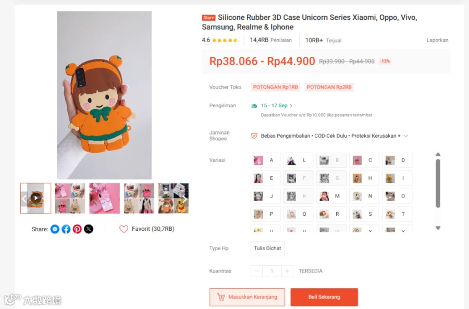Open the 14,4RB Penilaian ratings link
469x309 pixels.
pyautogui.click(x=270, y=40)
